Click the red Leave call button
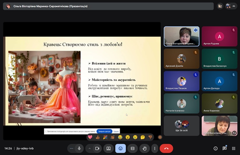Viewport: 240px width, 155px height. [166, 148]
